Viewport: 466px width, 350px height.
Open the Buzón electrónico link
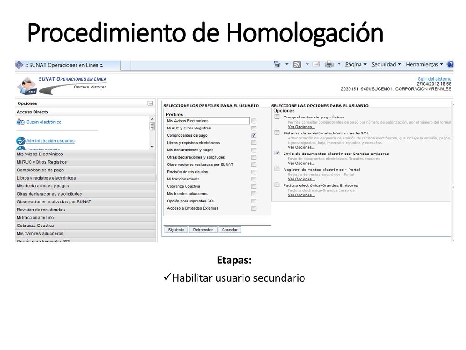[x=44, y=122]
